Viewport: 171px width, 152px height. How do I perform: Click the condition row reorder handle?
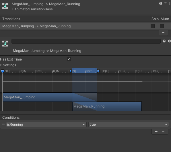tap(3, 124)
